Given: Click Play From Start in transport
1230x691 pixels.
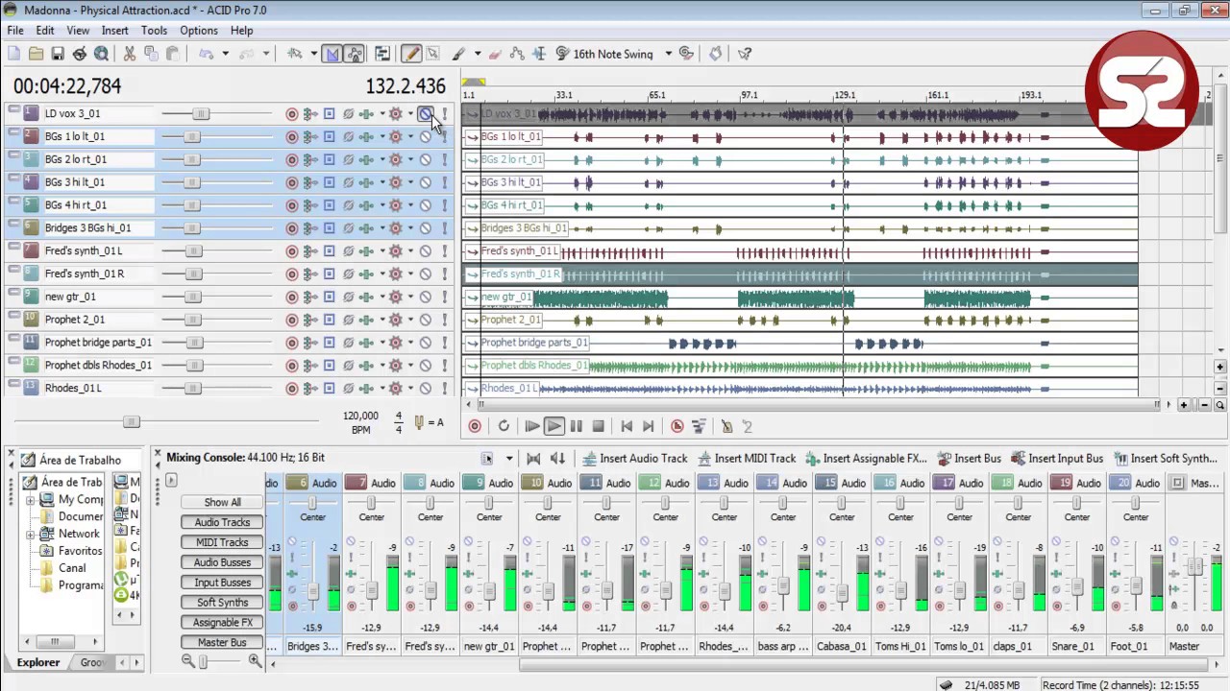Looking at the screenshot, I should [531, 426].
